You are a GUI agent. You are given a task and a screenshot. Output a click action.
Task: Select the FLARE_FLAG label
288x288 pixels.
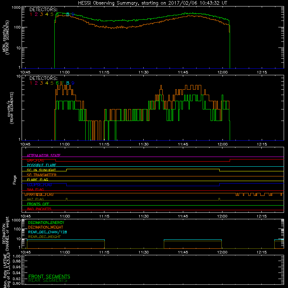[x=37, y=180]
